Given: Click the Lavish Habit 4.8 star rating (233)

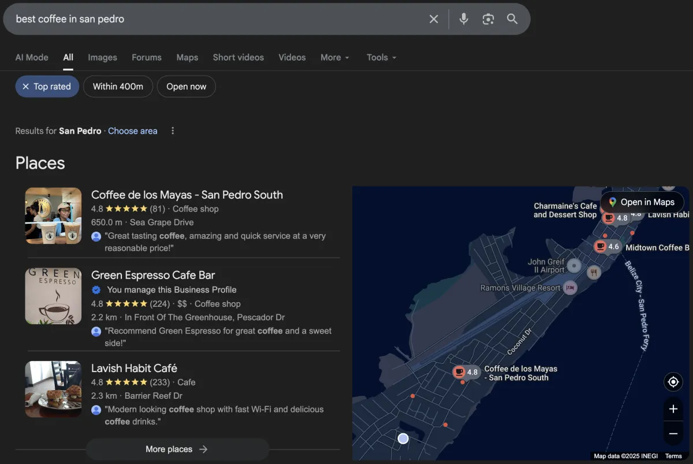Looking at the screenshot, I should click(x=131, y=382).
